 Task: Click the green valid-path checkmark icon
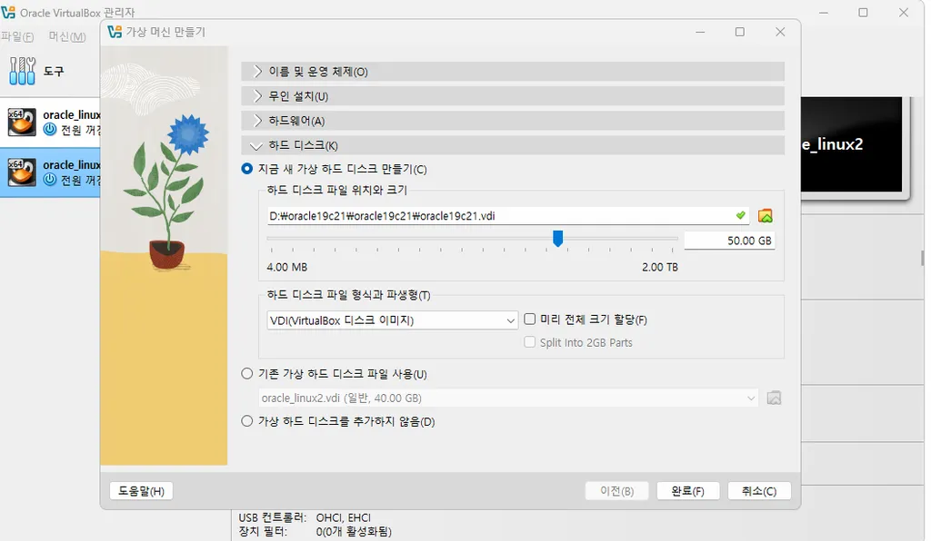click(740, 215)
